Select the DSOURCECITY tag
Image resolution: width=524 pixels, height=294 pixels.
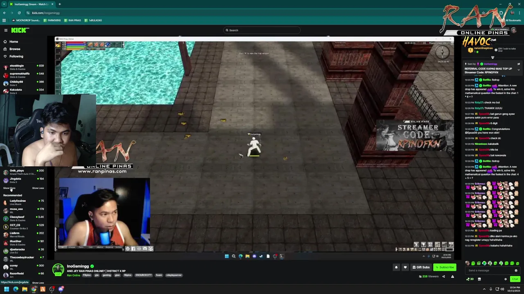[144, 275]
